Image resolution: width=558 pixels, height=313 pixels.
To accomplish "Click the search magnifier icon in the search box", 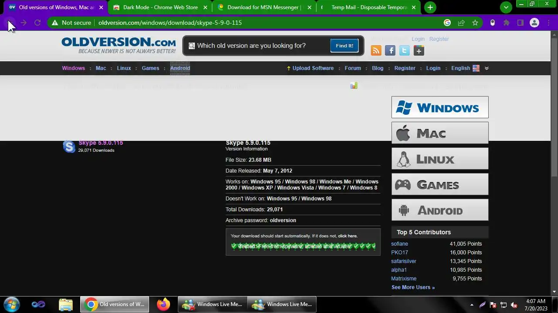I will click(191, 46).
